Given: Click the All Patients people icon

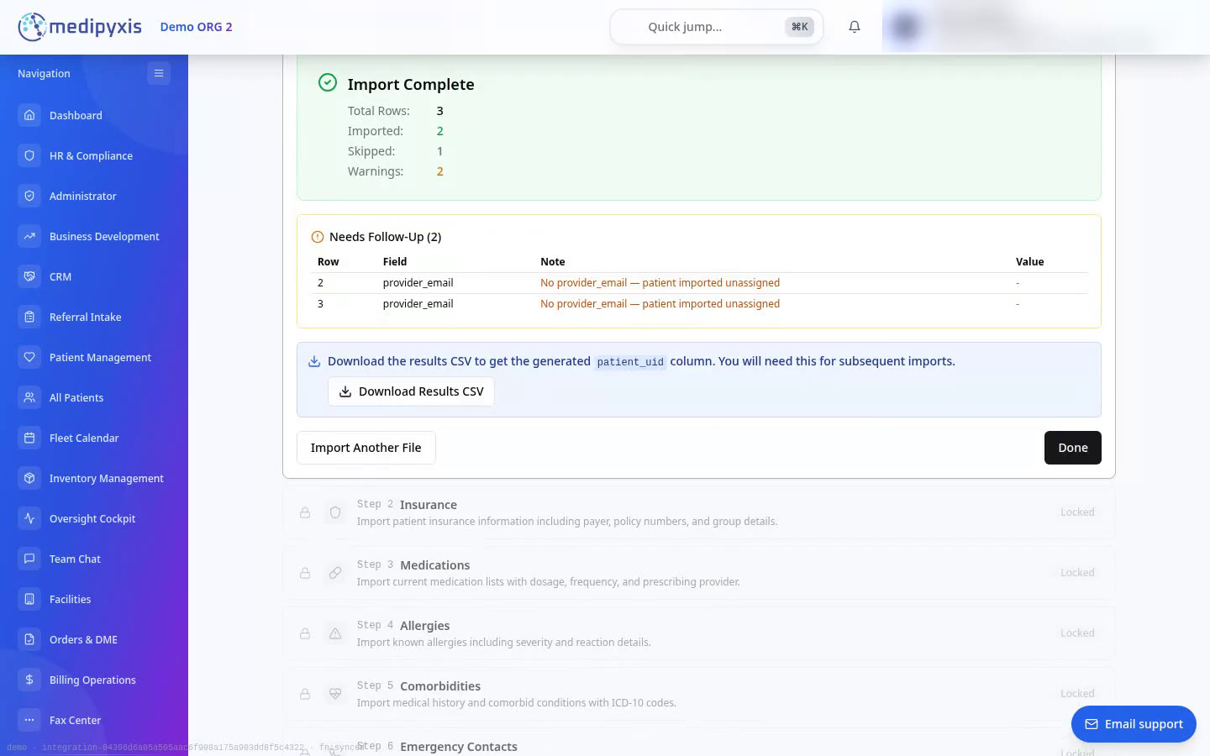Looking at the screenshot, I should click(29, 397).
